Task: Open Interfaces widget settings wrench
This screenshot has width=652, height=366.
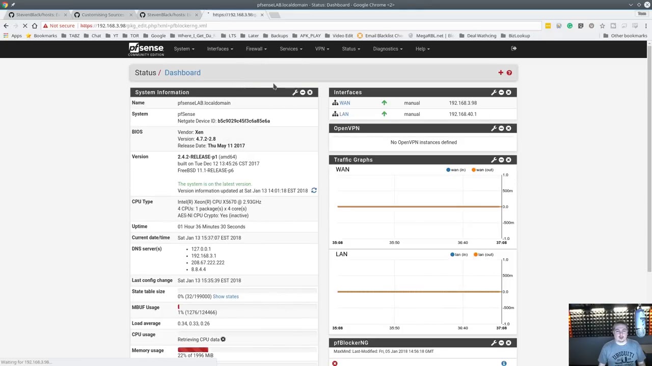Action: point(494,93)
